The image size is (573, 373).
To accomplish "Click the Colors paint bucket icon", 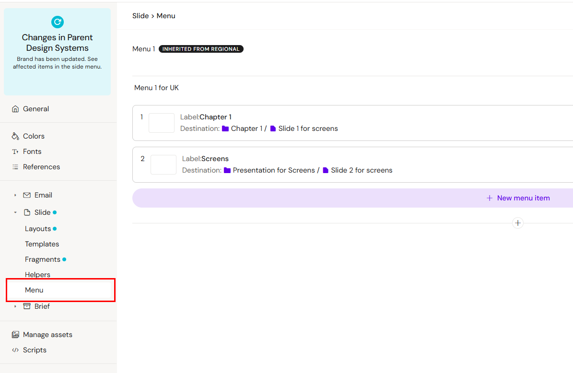I will [15, 136].
